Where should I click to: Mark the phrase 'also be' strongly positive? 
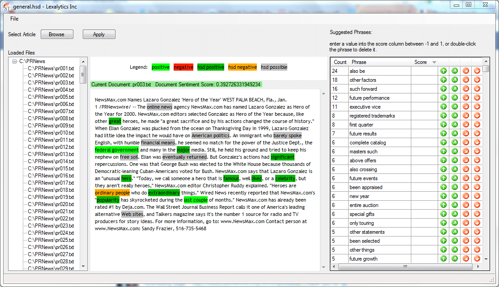pyautogui.click(x=443, y=70)
